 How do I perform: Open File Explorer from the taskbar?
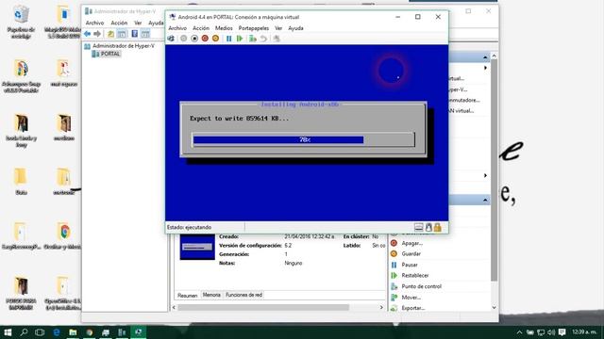point(73,332)
